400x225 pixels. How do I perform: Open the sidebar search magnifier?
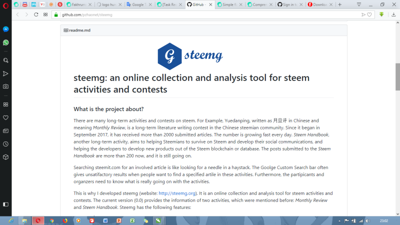5,60
